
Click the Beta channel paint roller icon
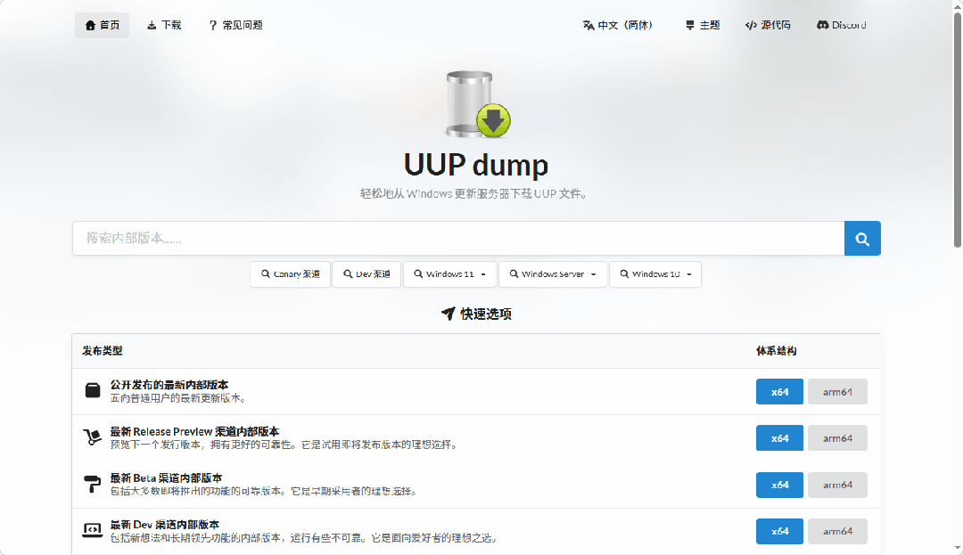pyautogui.click(x=92, y=484)
